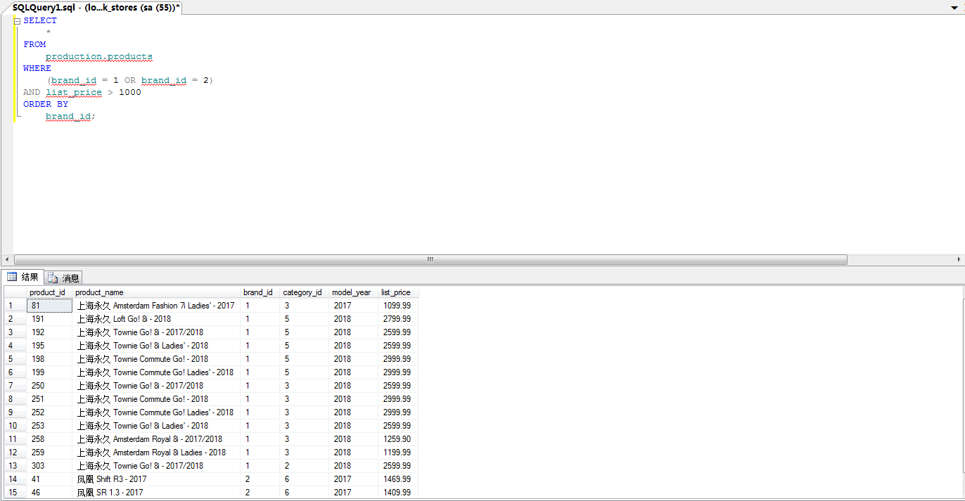Click the Townie Commute Go! - 2018 cell in row 5
This screenshot has width=965, height=501.
[x=156, y=359]
